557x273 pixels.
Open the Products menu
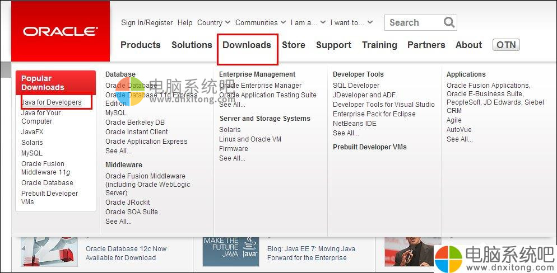pyautogui.click(x=140, y=45)
